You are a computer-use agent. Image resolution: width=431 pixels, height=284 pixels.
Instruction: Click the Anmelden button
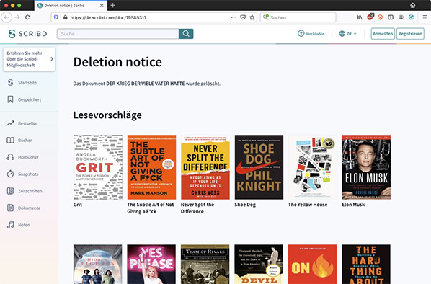pos(383,34)
